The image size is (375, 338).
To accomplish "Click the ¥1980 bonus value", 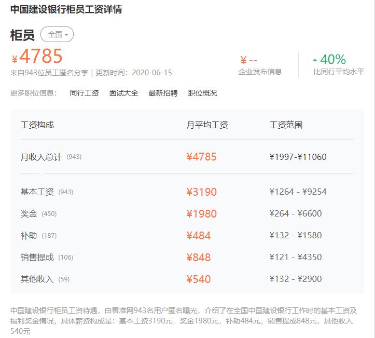I will coord(202,214).
